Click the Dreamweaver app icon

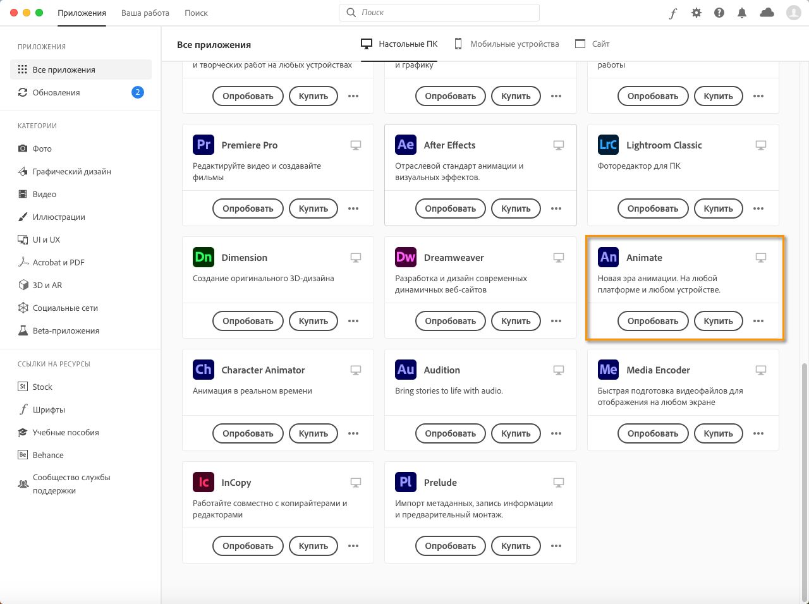[x=406, y=257]
